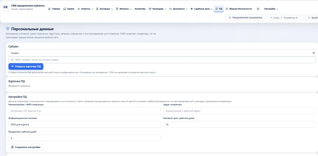Select the ПД shield tab

(219, 9)
